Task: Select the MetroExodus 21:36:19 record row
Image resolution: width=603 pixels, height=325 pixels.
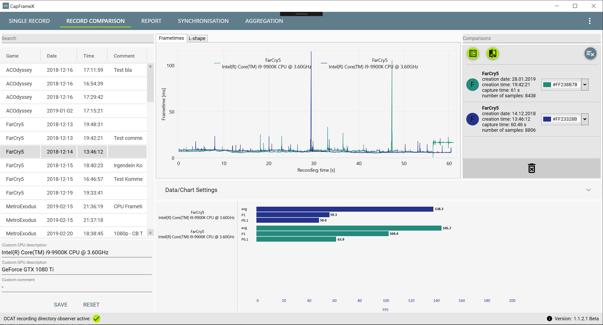Action: tap(74, 206)
